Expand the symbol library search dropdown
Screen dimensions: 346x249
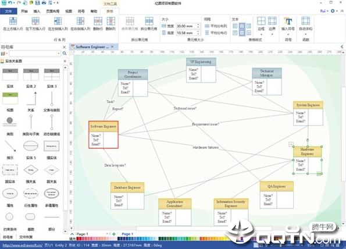click(59, 53)
